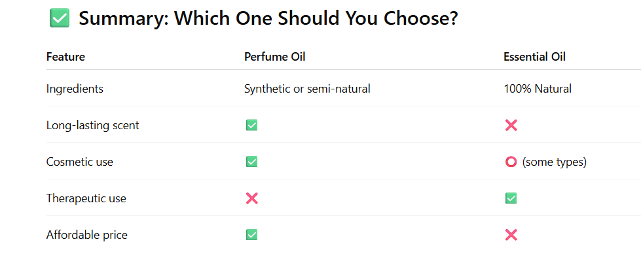The image size is (641, 261).
Task: Click the Perfume Oil long-lasting scent checkmark
Action: (x=252, y=125)
